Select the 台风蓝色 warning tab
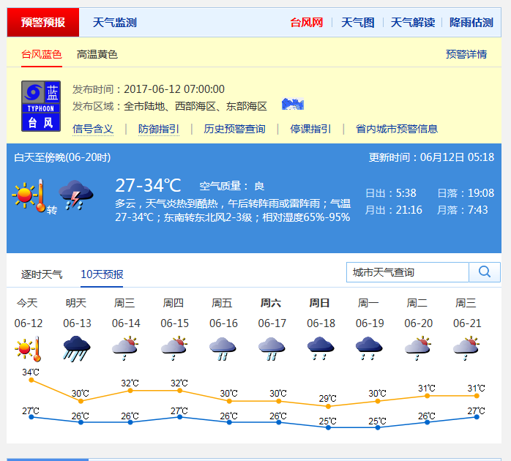This screenshot has width=511, height=461. point(41,54)
